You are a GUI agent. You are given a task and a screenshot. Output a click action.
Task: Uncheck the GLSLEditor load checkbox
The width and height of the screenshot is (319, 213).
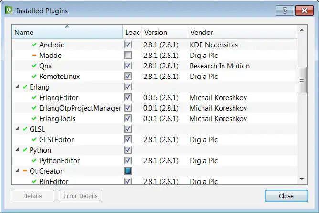point(128,140)
